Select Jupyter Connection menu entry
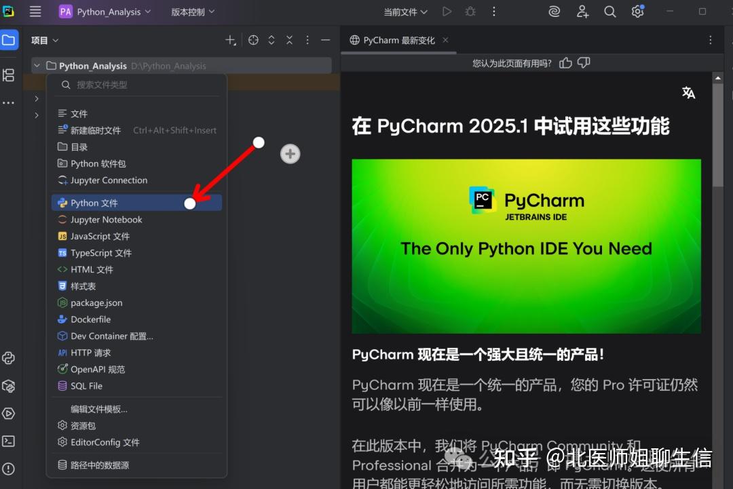 click(x=136, y=180)
